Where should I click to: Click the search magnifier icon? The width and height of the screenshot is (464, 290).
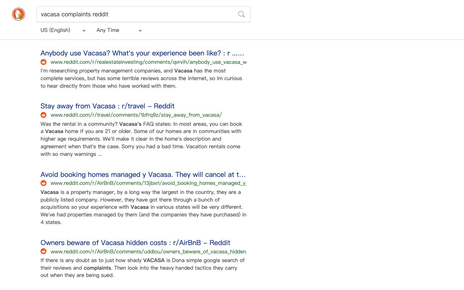point(241,14)
